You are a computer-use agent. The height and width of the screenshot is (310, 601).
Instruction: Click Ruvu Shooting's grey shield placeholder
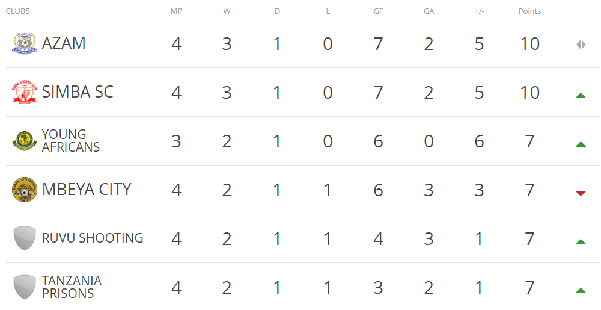click(25, 238)
